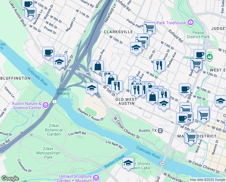Select the school marker beside Johnson Branch
Screen dimensions: 226x182
92,89
